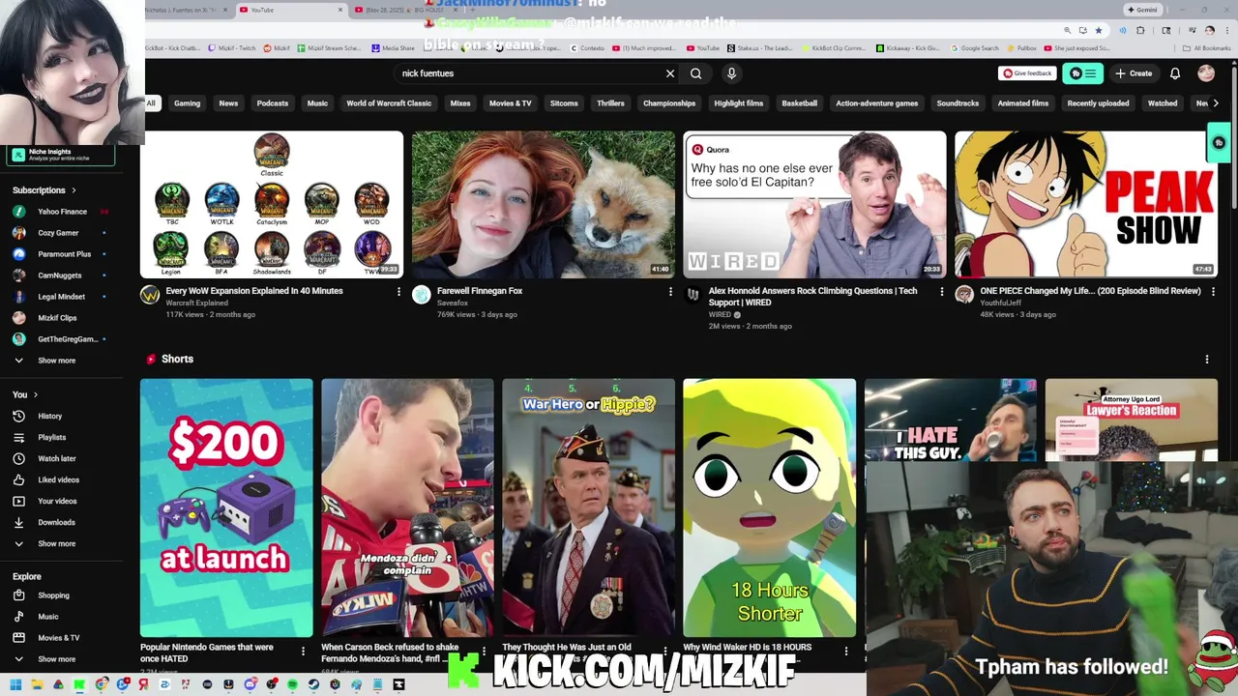The height and width of the screenshot is (696, 1238).
Task: Open the Mizkif - Twitch bookmark
Action: (232, 47)
